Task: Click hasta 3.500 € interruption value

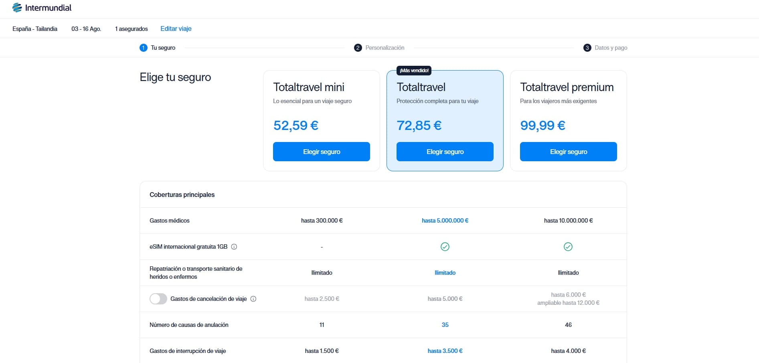Action: point(445,351)
